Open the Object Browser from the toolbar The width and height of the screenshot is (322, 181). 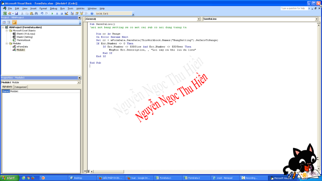(x=81, y=14)
